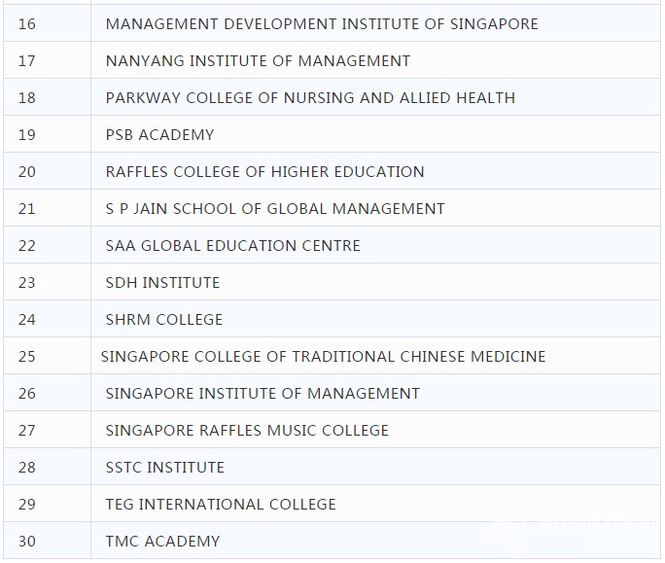665x563 pixels.
Task: Select NANYANG INSTITUTE OF MANAGEMENT entry
Action: click(258, 60)
